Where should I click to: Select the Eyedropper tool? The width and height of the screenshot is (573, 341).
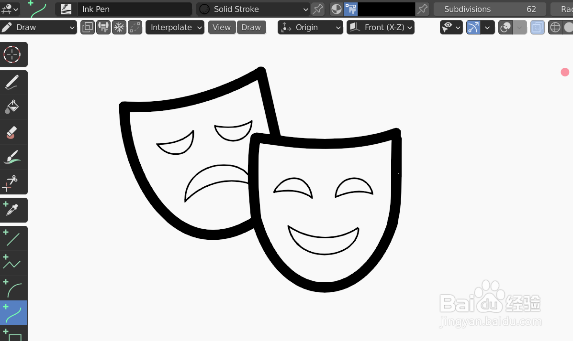coord(12,210)
